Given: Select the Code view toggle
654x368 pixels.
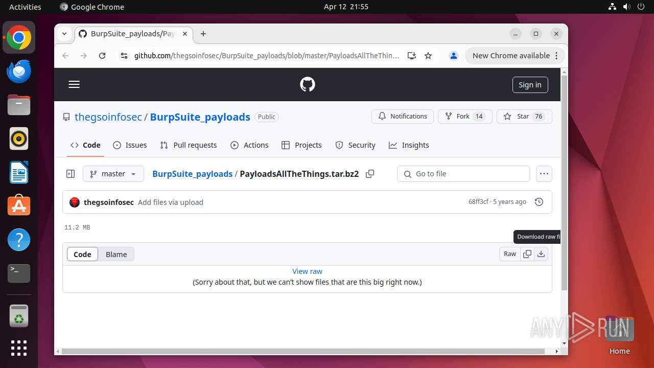Looking at the screenshot, I should coord(82,254).
